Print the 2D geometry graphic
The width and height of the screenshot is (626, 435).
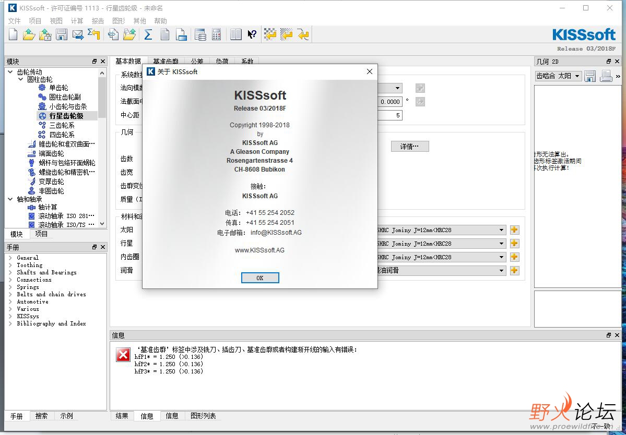coord(606,76)
